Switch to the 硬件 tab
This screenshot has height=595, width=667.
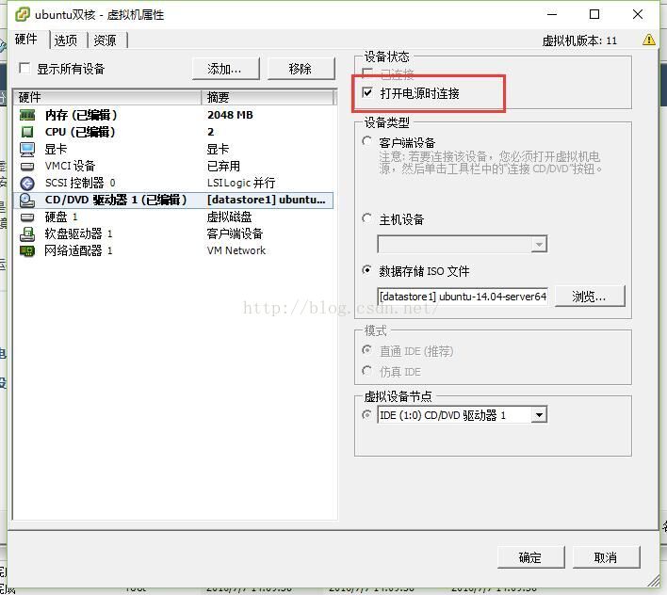[x=26, y=40]
